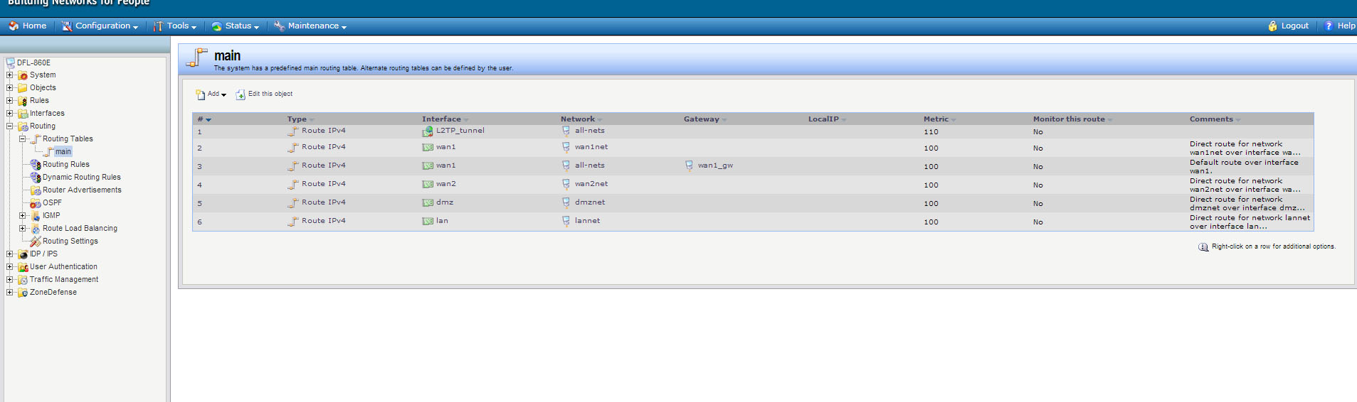Image resolution: width=1357 pixels, height=402 pixels.
Task: Expand the IDP / IPS node
Action: pyautogui.click(x=9, y=254)
